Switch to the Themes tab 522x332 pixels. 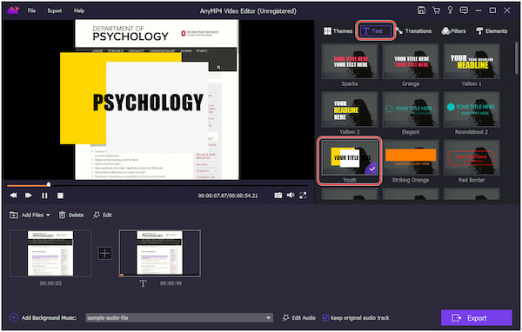tap(338, 31)
